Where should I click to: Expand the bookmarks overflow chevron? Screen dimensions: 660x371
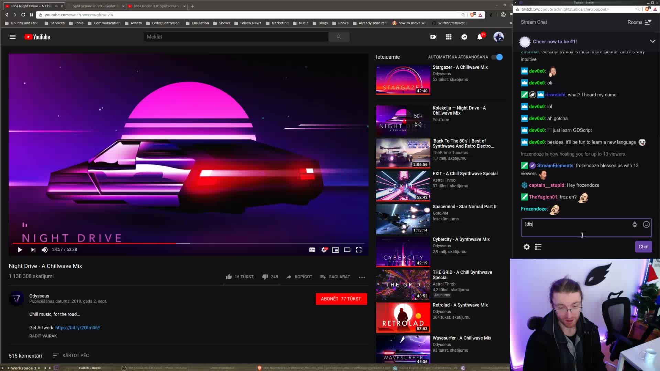click(x=511, y=23)
